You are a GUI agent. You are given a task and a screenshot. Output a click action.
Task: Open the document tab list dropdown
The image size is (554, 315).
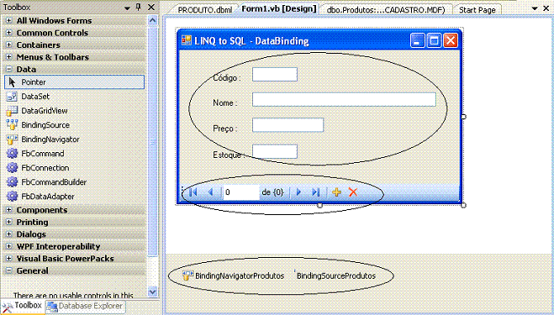point(535,8)
